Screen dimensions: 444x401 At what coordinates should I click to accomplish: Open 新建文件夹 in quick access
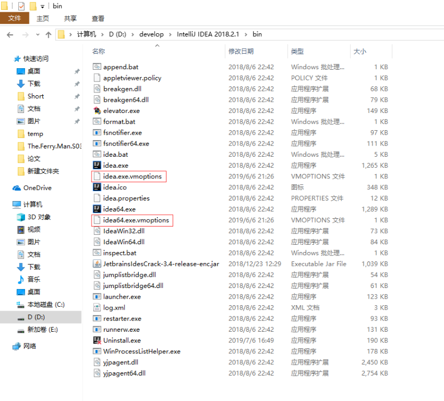43,171
